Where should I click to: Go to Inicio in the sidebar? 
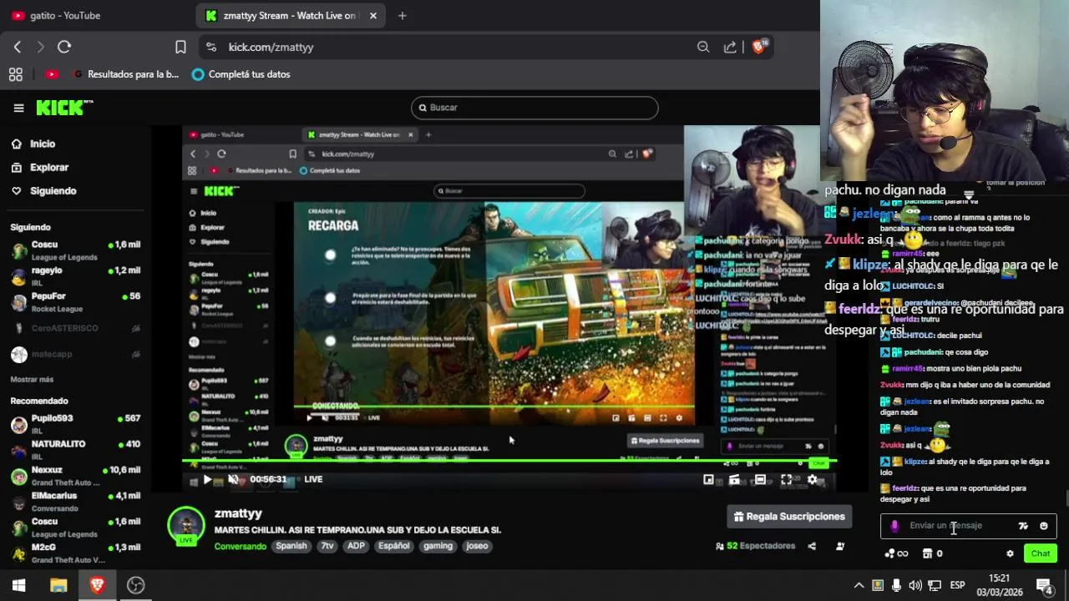[x=43, y=144]
